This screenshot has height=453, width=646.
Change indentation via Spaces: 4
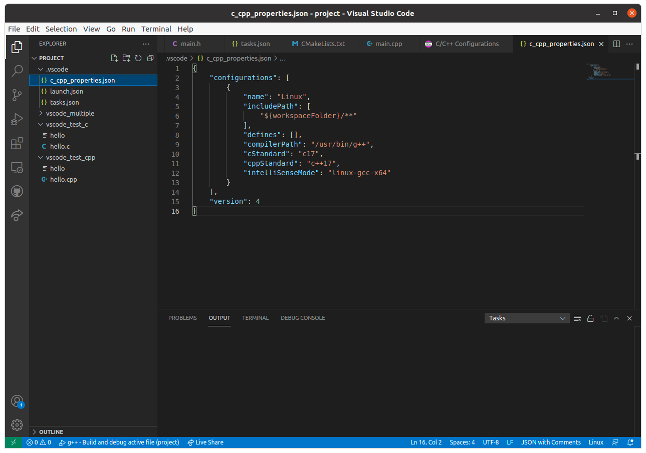462,442
